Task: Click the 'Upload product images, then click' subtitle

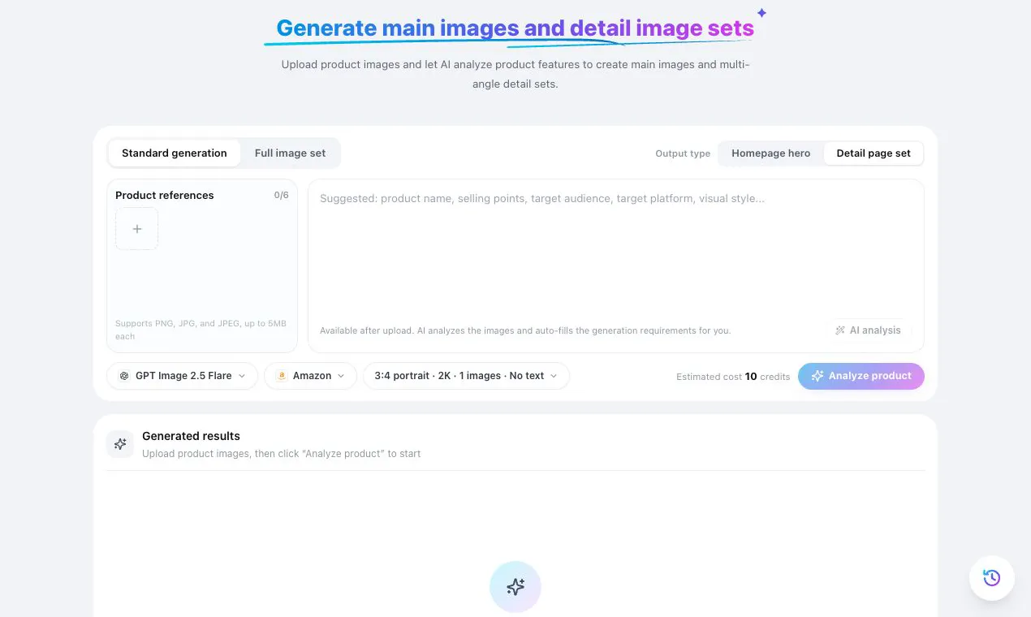Action: click(282, 454)
